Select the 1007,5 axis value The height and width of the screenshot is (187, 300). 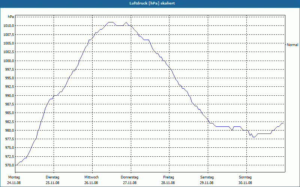(x=9, y=34)
